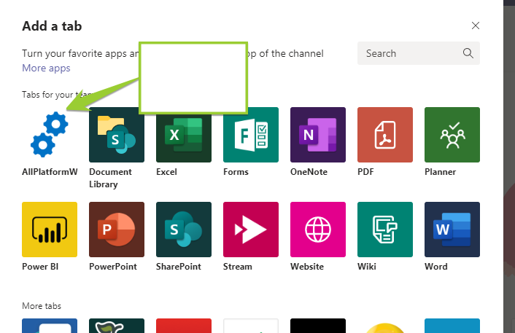The width and height of the screenshot is (515, 333).
Task: Click the white tile under More tabs
Action: (x=251, y=326)
